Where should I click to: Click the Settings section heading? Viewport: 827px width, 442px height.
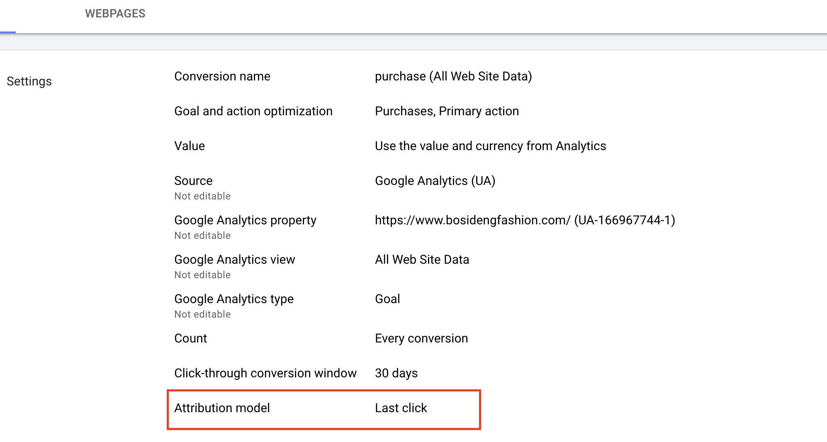click(x=29, y=81)
